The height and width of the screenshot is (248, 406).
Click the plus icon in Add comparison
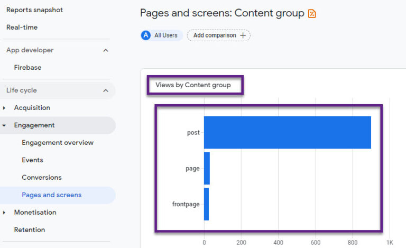click(243, 35)
